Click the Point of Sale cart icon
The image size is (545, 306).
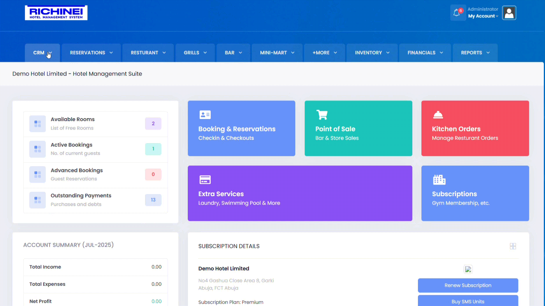click(322, 115)
